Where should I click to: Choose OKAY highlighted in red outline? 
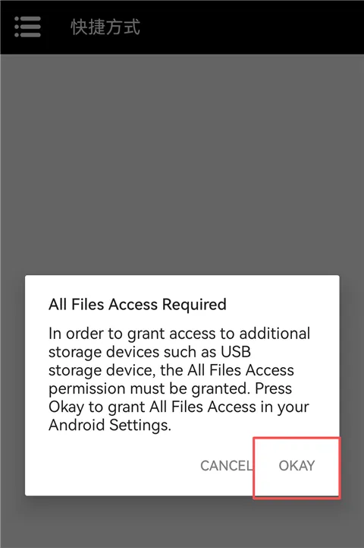point(297,466)
